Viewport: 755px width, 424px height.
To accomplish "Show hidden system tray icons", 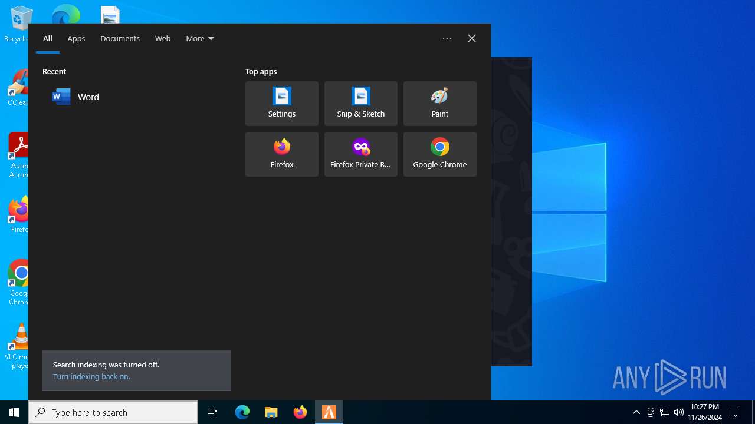I will [636, 412].
